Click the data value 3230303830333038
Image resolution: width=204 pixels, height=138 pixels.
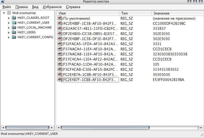pos(170,54)
